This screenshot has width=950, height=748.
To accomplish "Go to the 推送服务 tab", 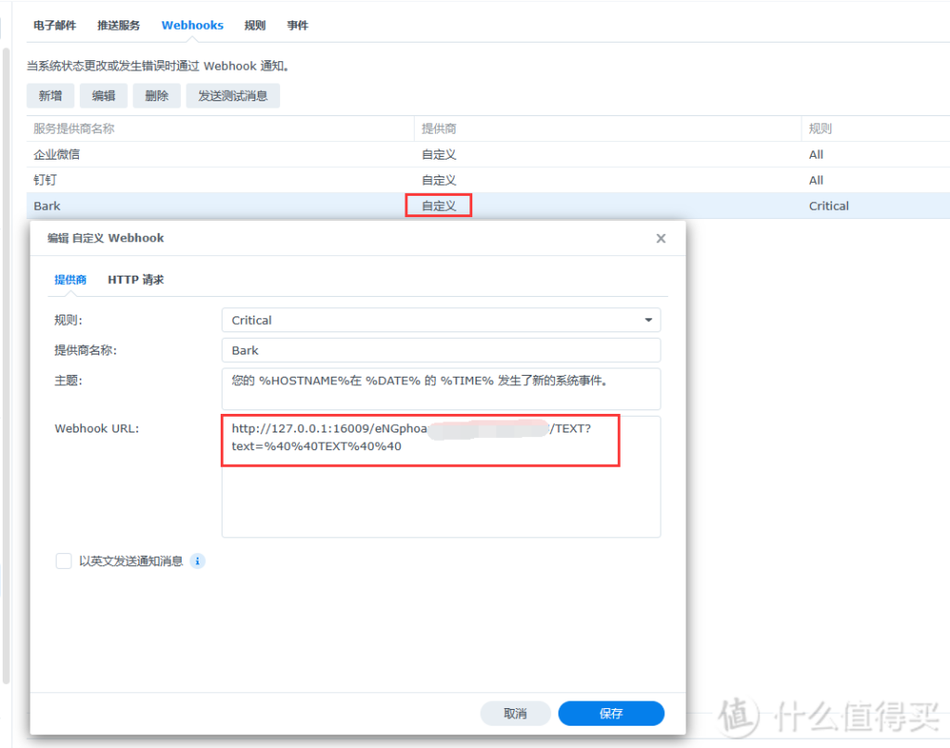I will [x=119, y=25].
